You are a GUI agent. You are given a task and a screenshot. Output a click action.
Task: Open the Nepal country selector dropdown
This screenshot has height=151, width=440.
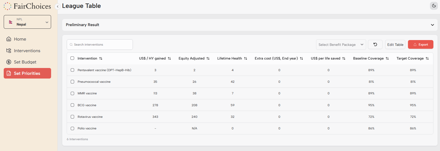coord(27,22)
